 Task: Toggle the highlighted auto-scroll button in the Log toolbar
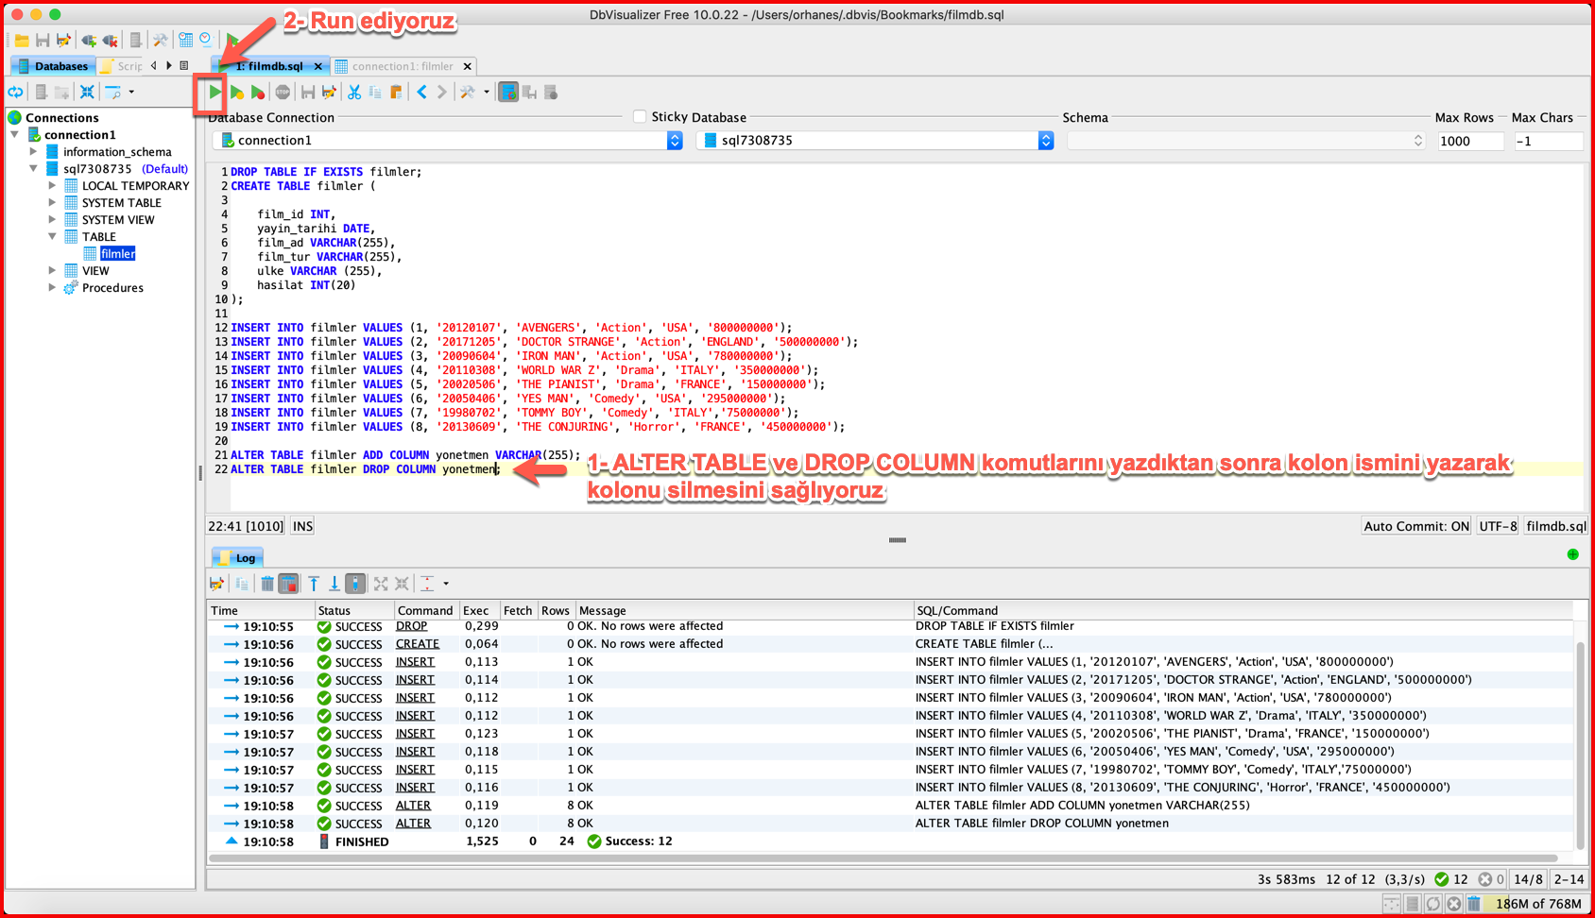click(x=355, y=584)
